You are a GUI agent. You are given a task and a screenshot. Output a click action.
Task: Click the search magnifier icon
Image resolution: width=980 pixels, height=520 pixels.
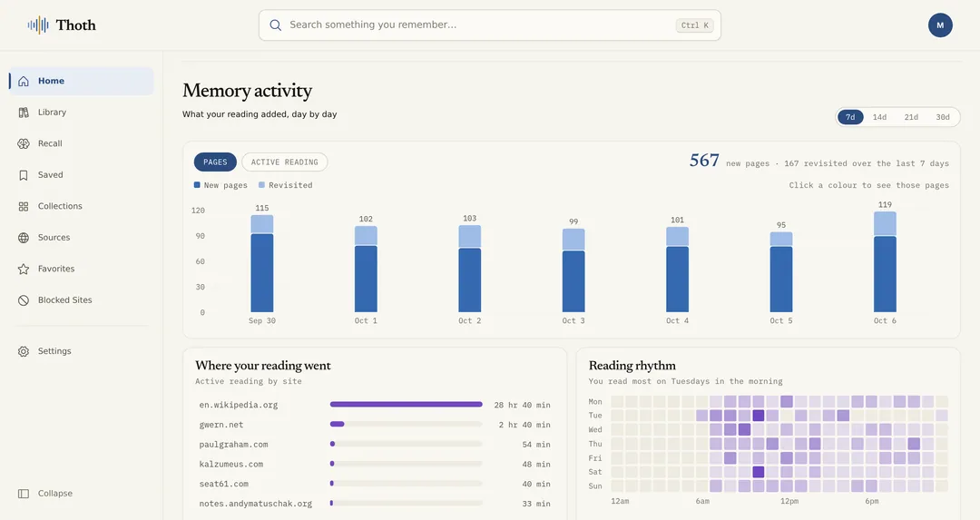coord(275,25)
